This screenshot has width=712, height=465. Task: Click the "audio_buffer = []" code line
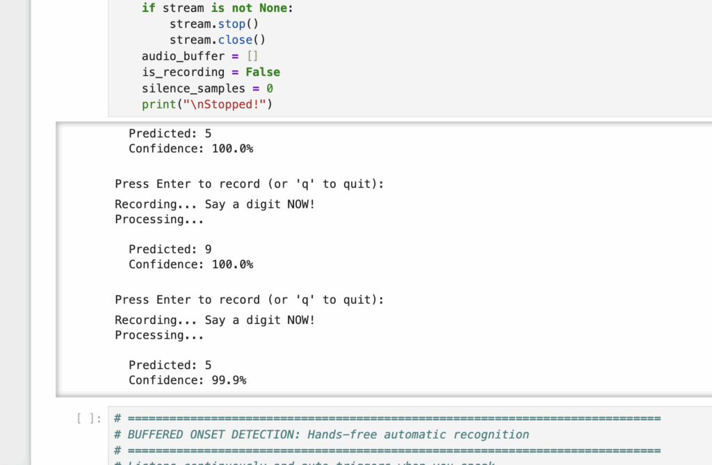click(x=200, y=56)
